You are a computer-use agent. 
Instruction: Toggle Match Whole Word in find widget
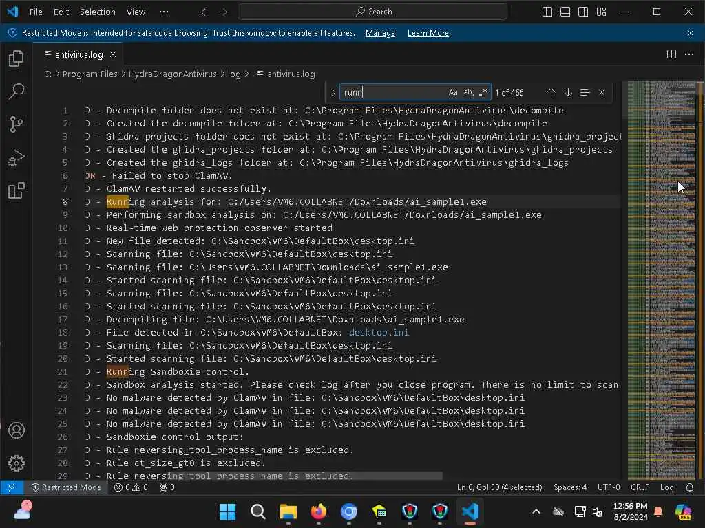[x=468, y=93]
